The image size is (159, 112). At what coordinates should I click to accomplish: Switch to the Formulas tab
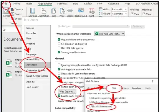tap(62, 4)
